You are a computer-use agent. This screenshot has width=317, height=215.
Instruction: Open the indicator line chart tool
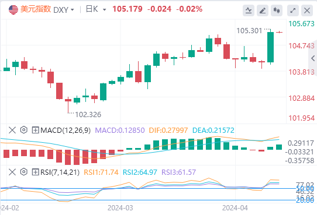pos(249,10)
